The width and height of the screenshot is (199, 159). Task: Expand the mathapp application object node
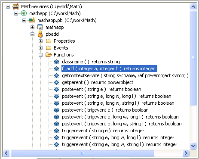33,27
